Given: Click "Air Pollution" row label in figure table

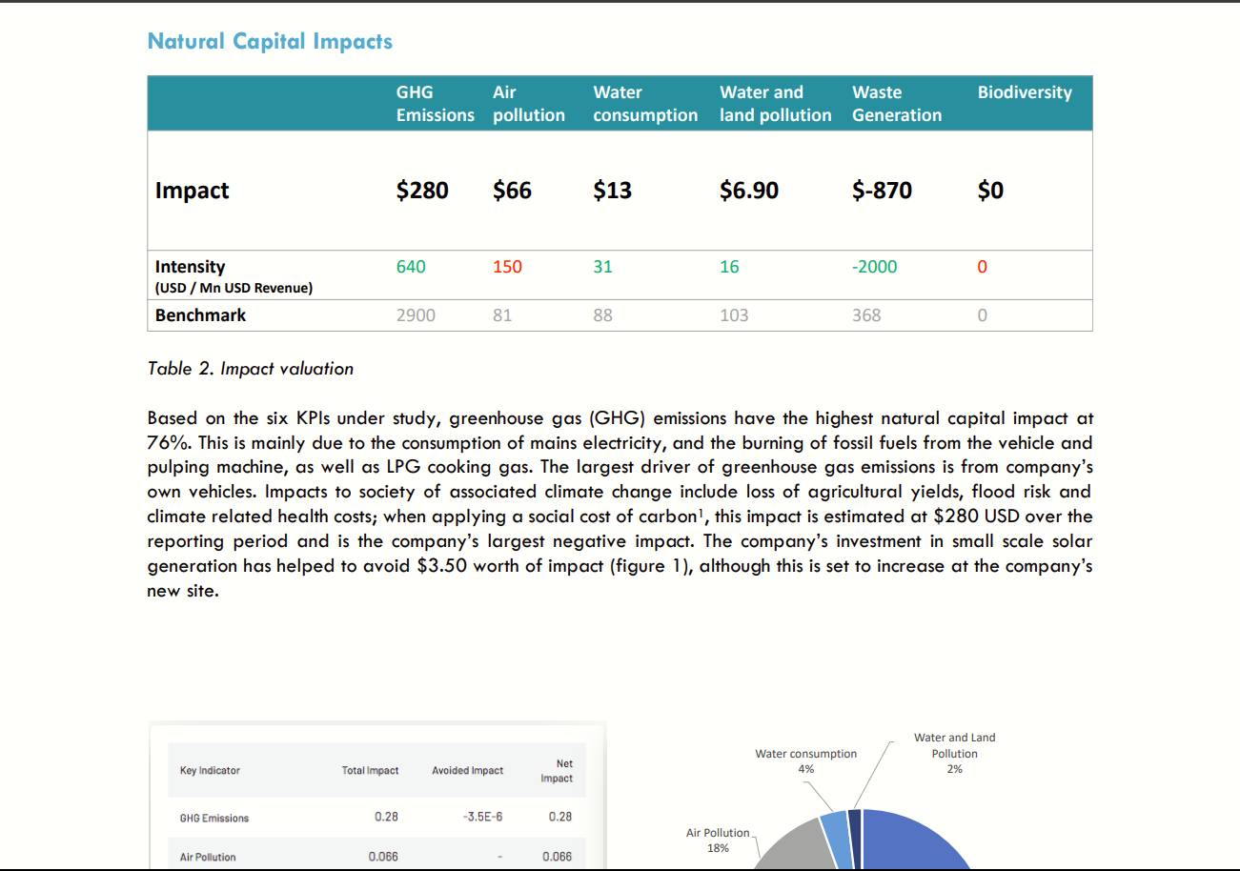Looking at the screenshot, I should tap(208, 857).
